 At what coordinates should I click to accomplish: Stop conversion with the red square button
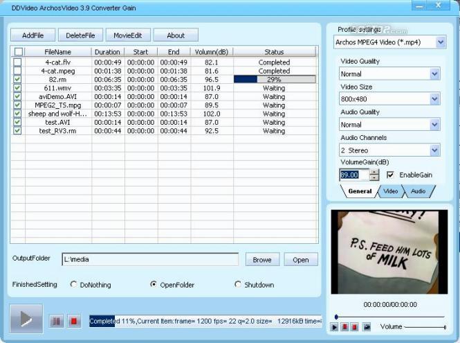74,322
